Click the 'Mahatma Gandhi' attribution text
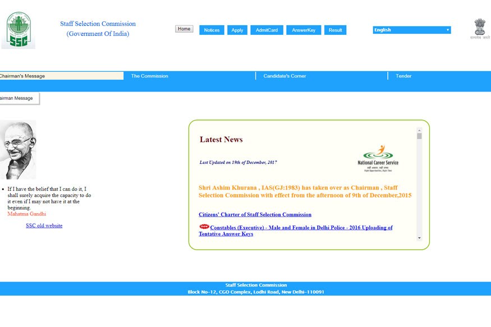 [26, 214]
